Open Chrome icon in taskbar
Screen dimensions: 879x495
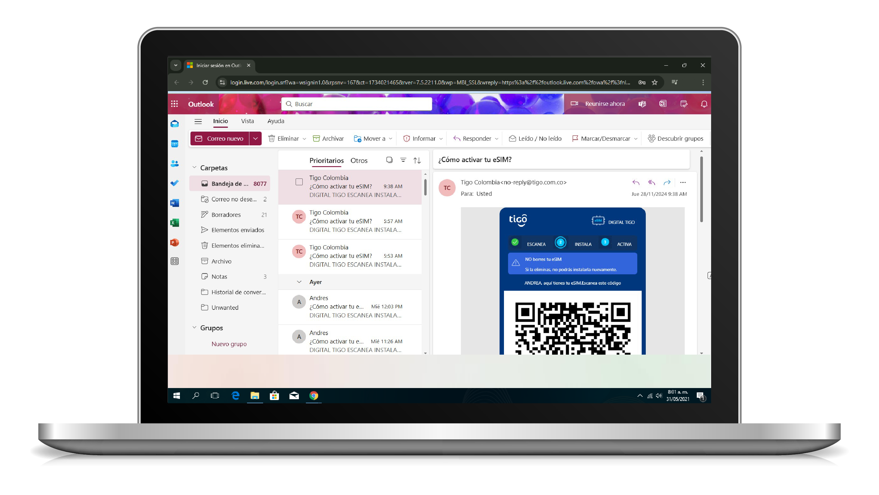coord(314,395)
